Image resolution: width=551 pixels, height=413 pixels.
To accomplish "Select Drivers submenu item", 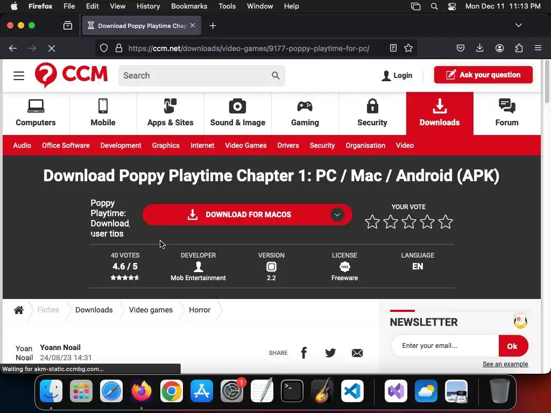I will coord(288,145).
